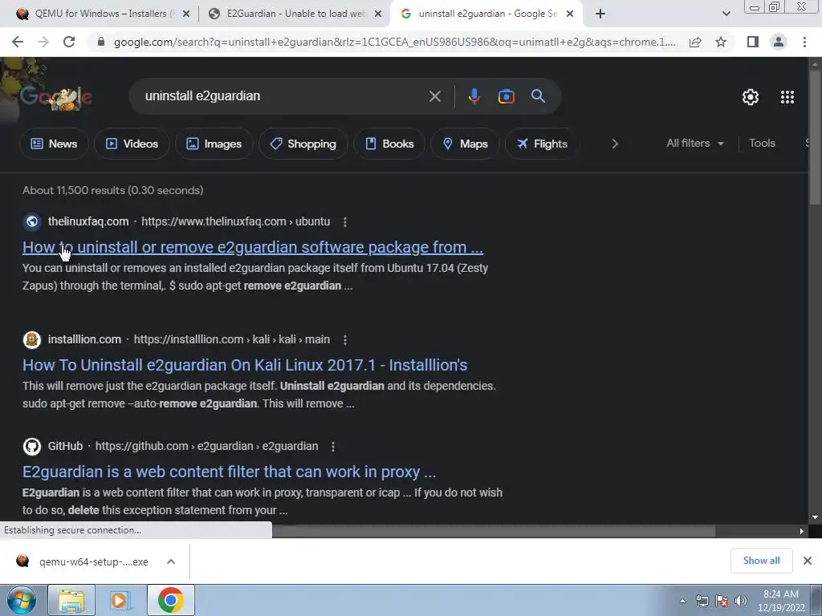Viewport: 822px width, 616px height.
Task: Close the uninstall e2guardian Google Search tab
Action: pos(571,14)
